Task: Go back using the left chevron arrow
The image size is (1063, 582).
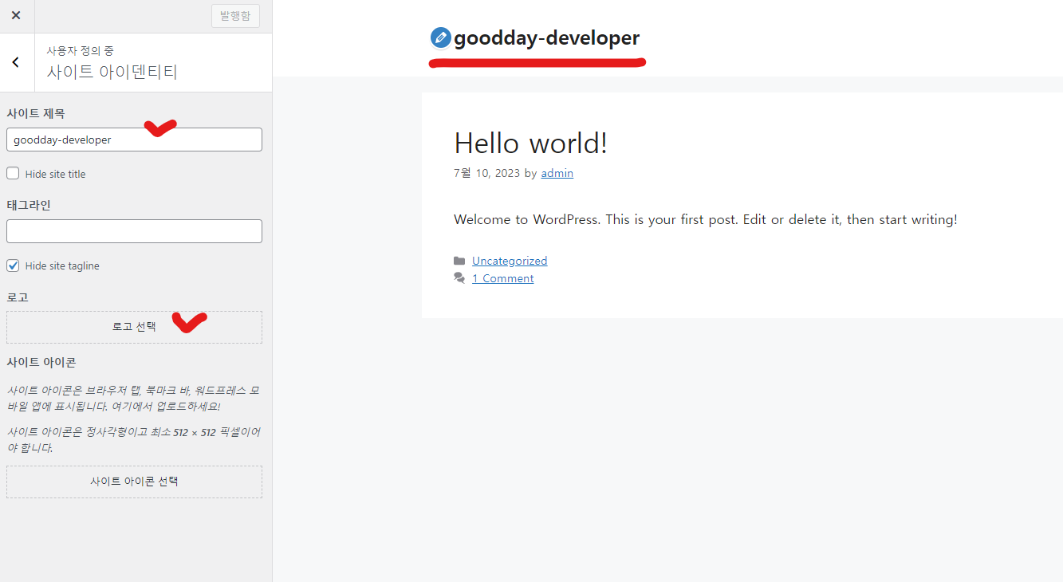Action: (16, 62)
